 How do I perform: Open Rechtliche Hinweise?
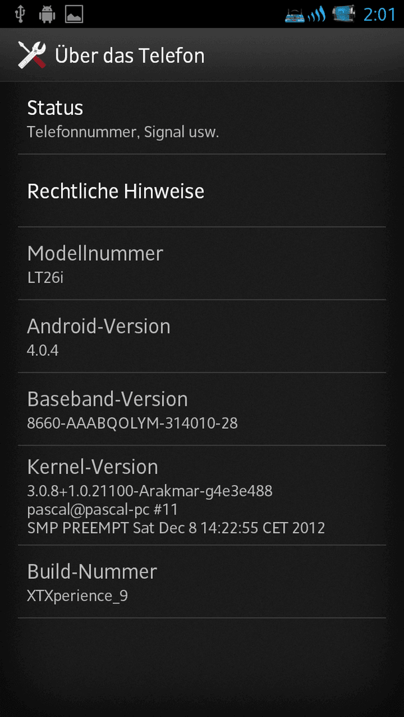(202, 191)
